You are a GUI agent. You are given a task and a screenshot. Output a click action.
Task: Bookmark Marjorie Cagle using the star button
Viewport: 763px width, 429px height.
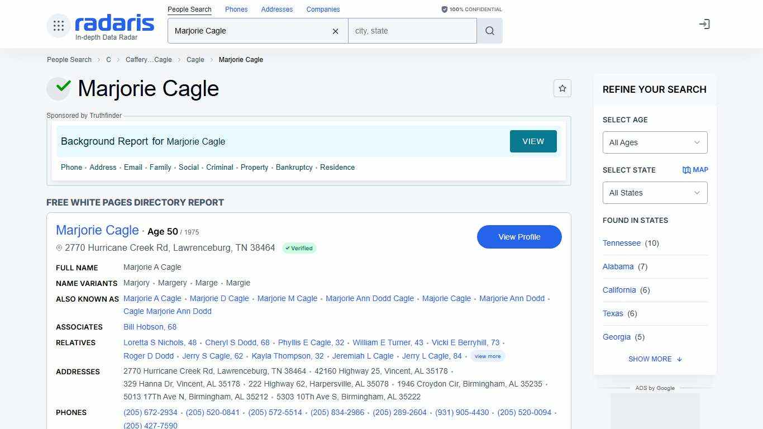pos(562,88)
